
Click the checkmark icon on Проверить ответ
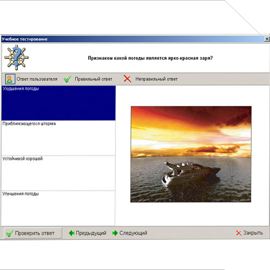click(x=10, y=233)
